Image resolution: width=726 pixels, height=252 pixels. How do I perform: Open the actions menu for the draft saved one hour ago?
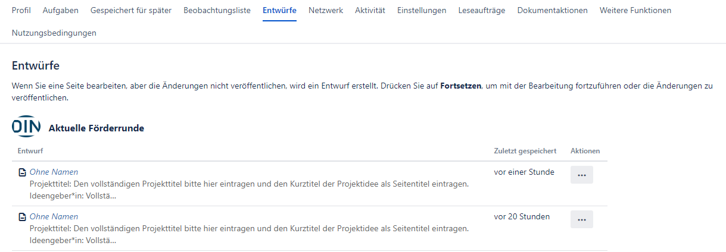point(581,175)
